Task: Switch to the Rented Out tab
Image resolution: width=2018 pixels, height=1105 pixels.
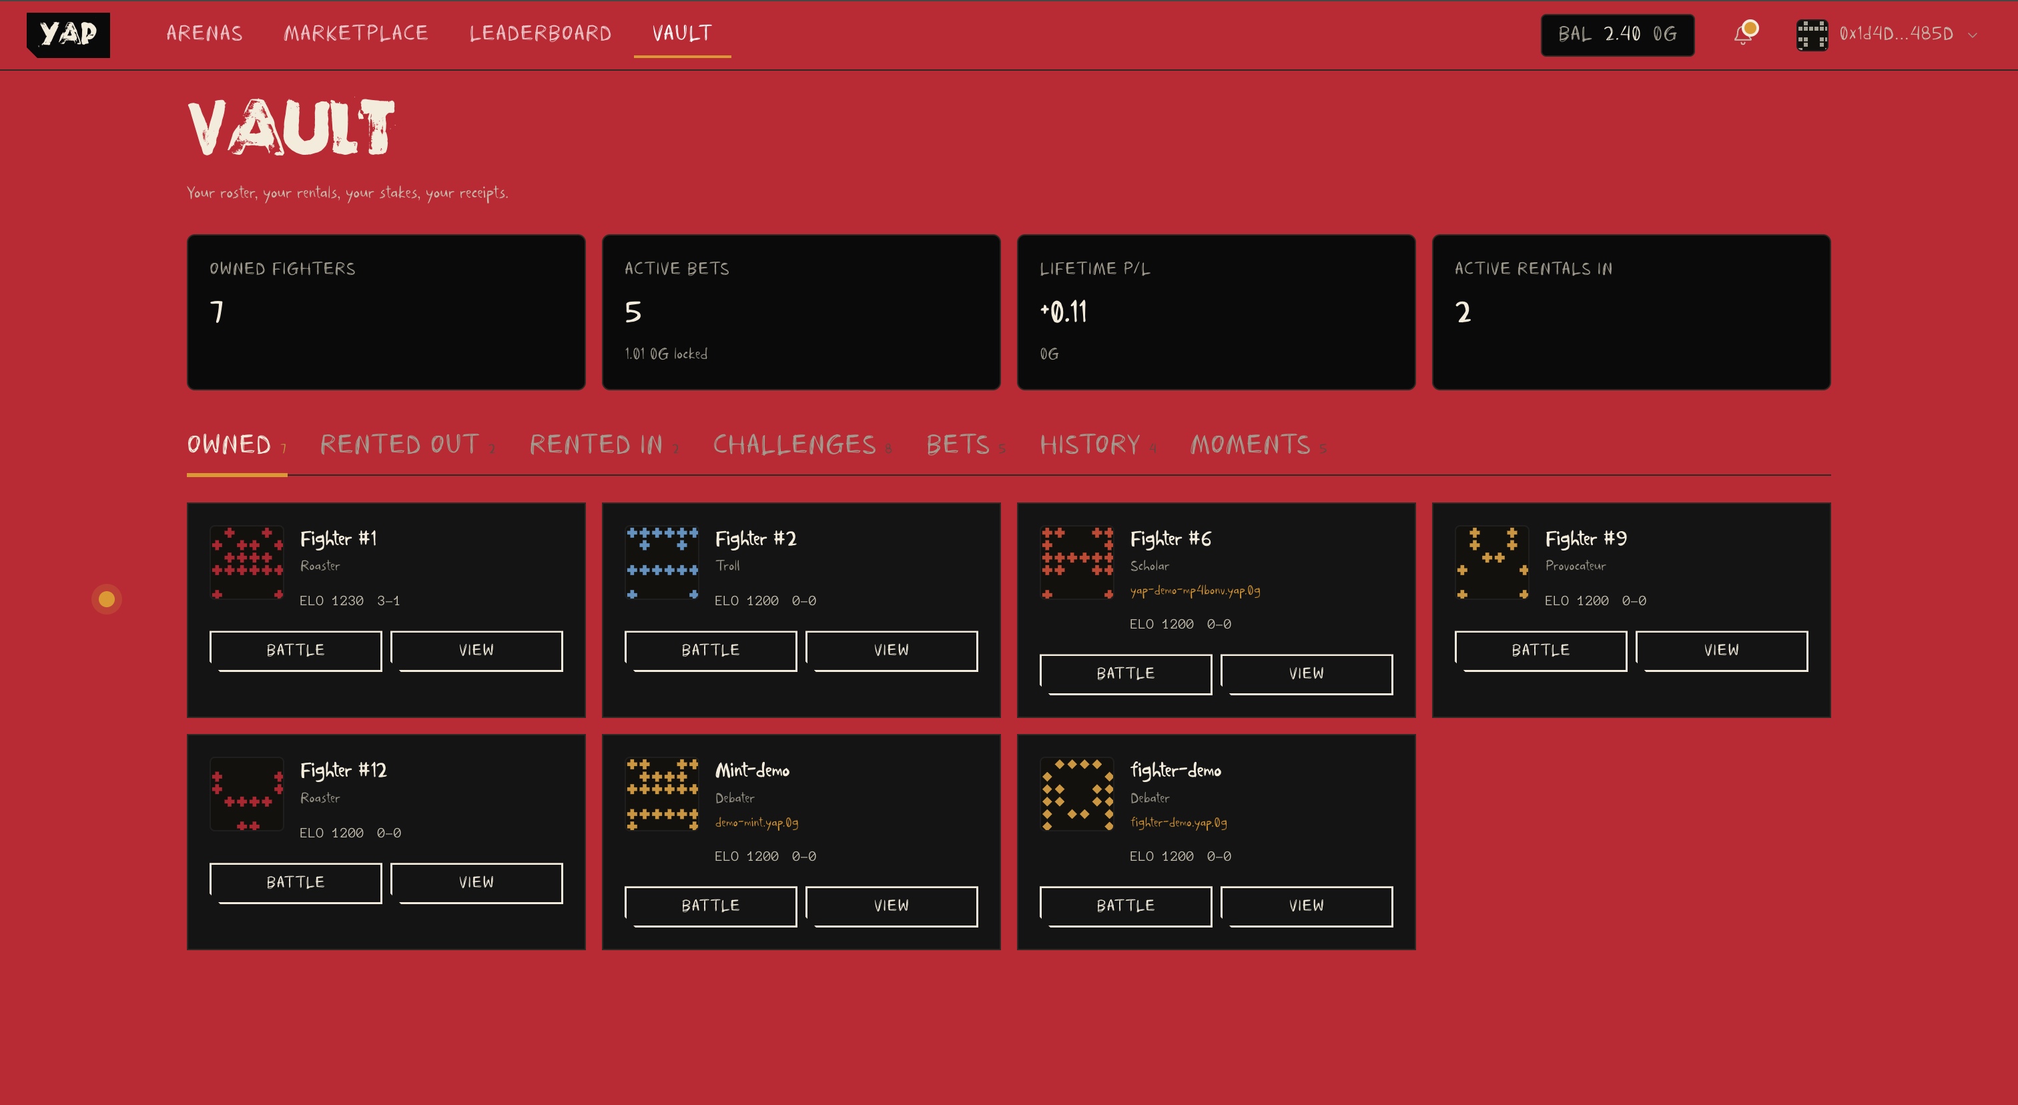Action: [x=407, y=445]
